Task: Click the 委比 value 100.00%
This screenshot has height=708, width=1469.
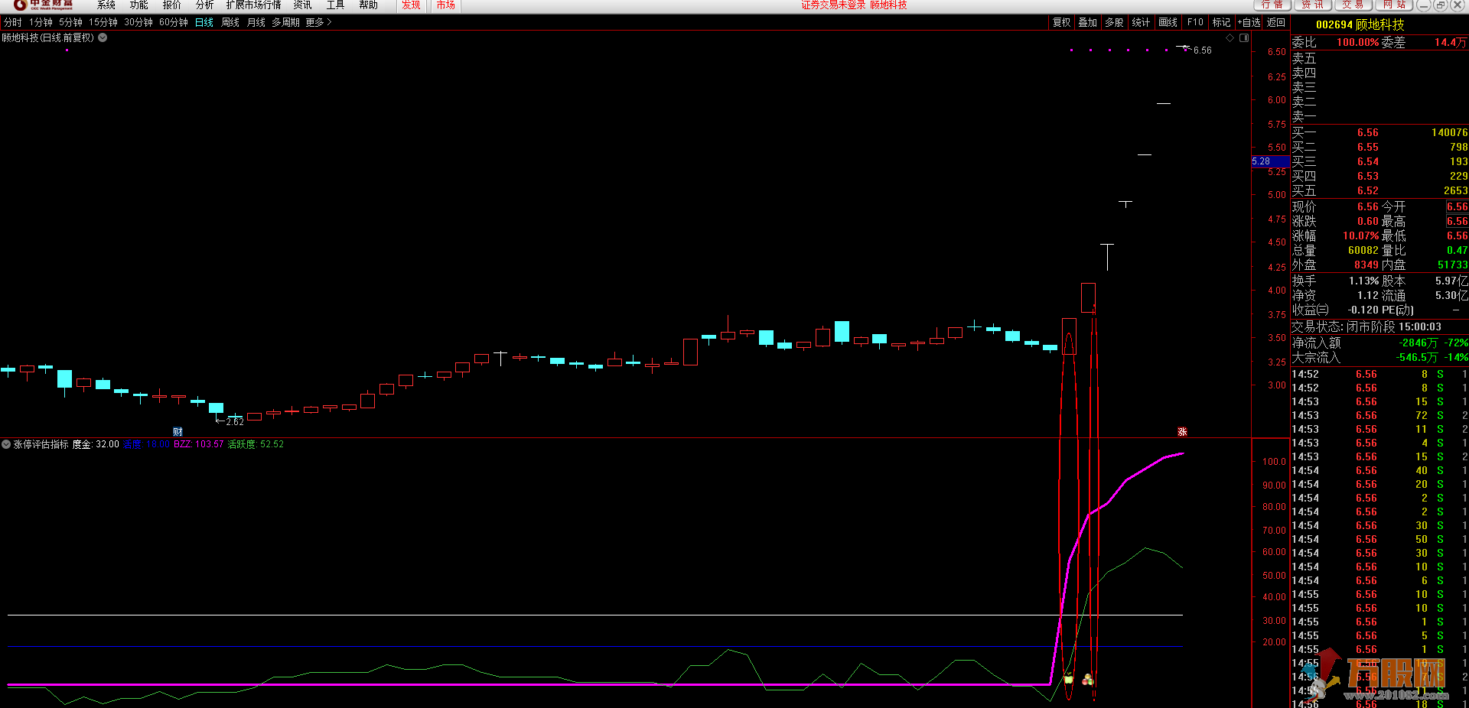Action: (1358, 43)
